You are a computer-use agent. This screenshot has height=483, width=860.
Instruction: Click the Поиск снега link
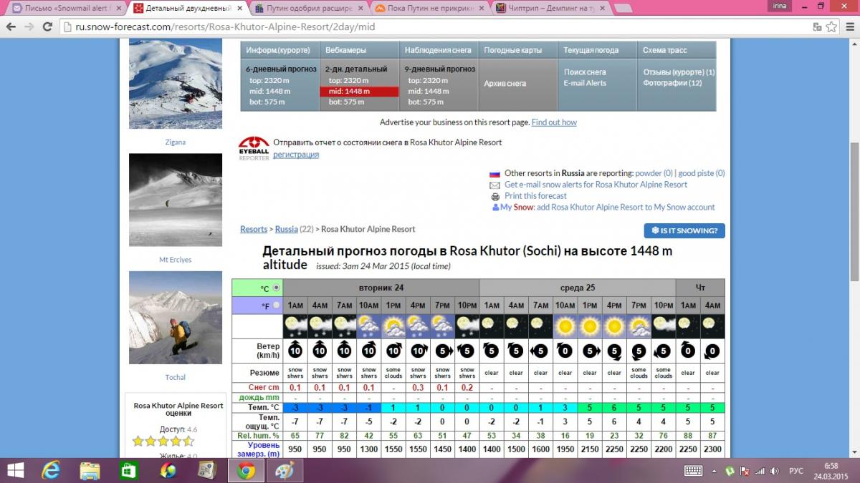[x=585, y=72]
